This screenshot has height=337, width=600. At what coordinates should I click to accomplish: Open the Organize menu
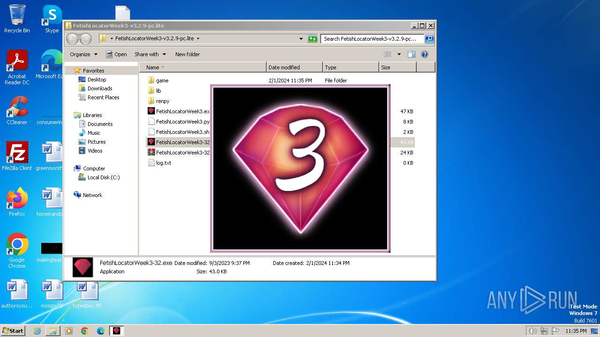83,54
